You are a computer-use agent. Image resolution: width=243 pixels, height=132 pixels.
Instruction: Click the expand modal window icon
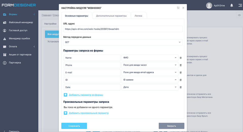pyautogui.click(x=178, y=8)
